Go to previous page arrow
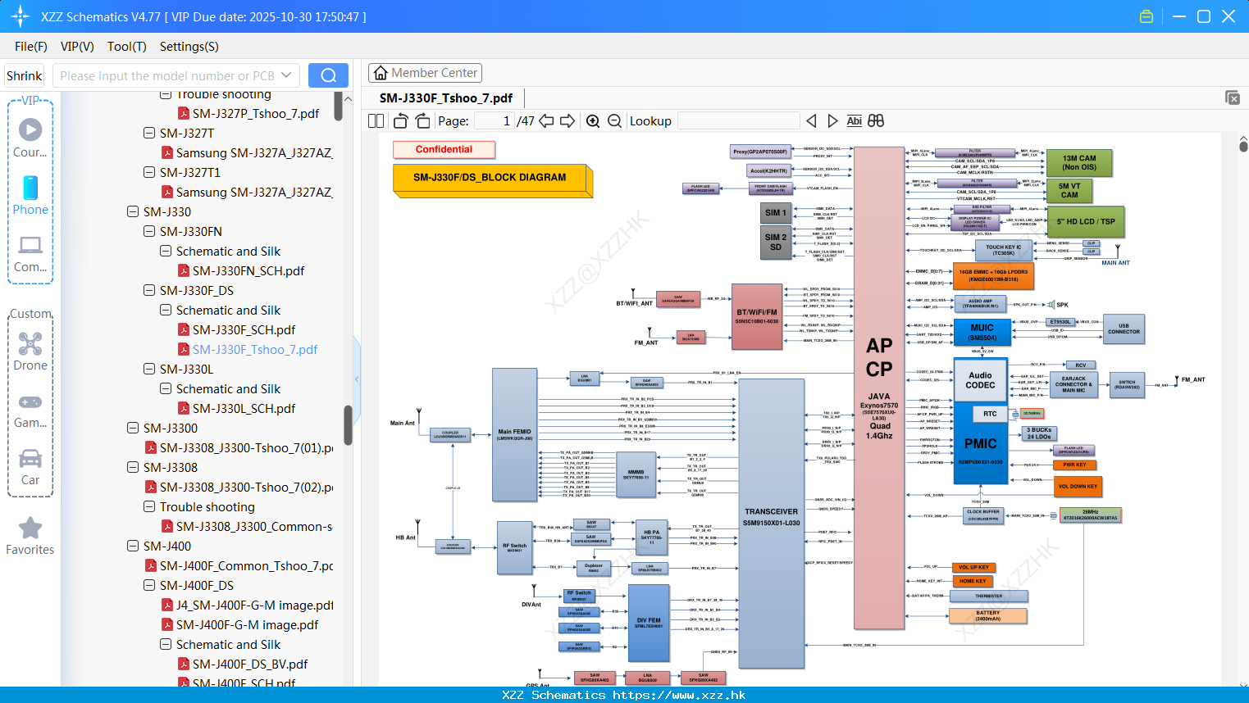The height and width of the screenshot is (703, 1249). (546, 121)
